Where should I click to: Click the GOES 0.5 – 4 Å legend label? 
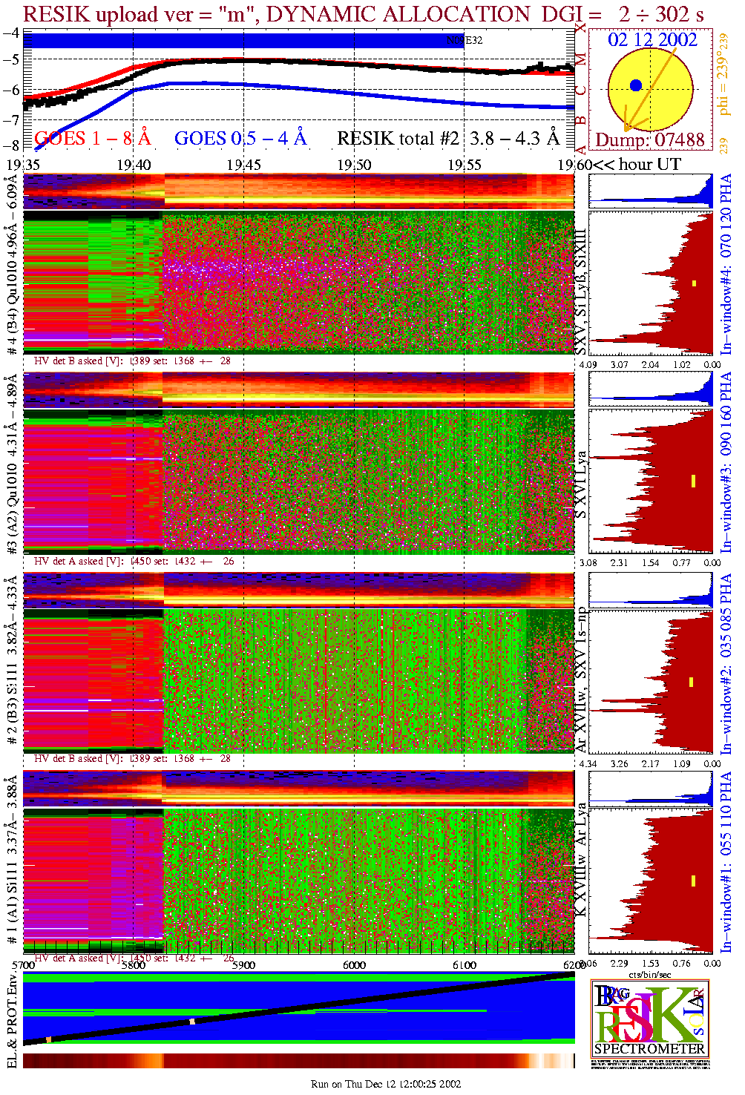click(x=240, y=139)
